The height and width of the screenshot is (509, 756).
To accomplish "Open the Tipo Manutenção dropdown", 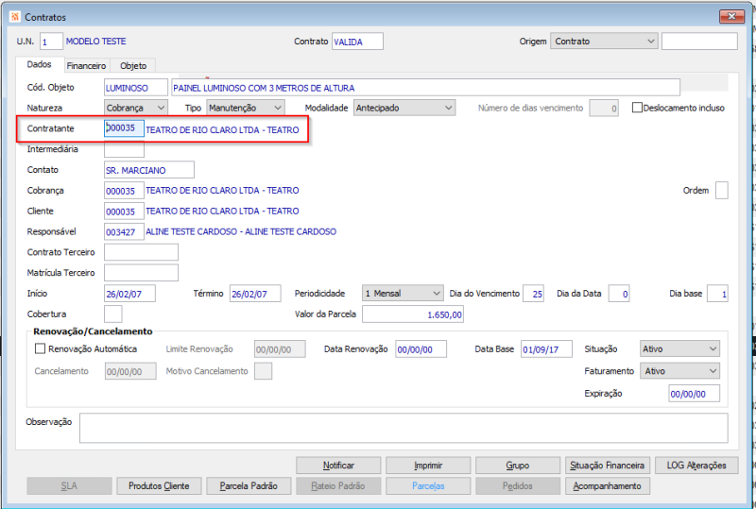I will click(x=246, y=108).
